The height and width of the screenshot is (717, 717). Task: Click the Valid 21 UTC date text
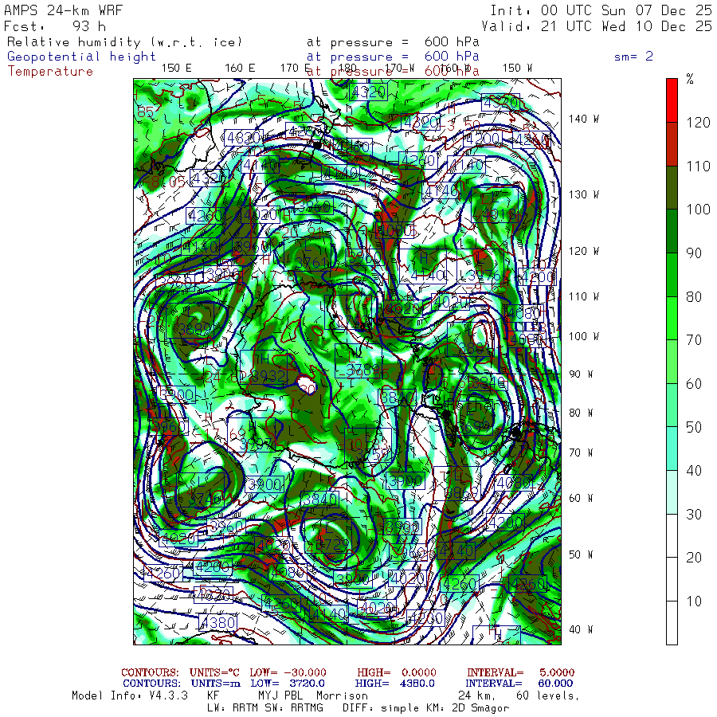(597, 26)
